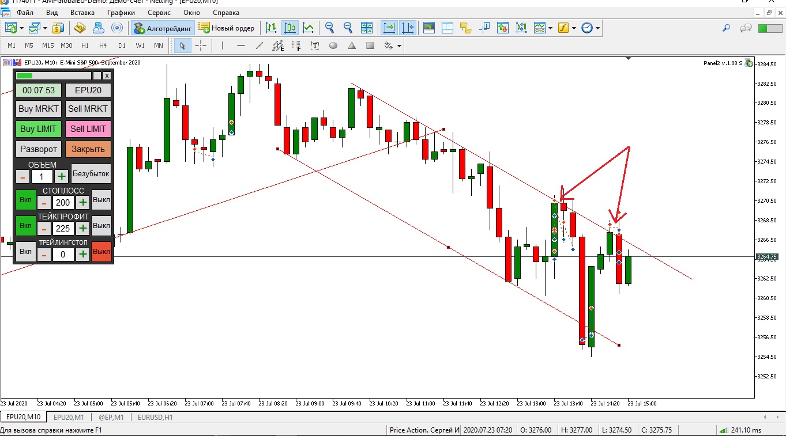
Task: Switch chart to line chart icon
Action: tap(309, 28)
